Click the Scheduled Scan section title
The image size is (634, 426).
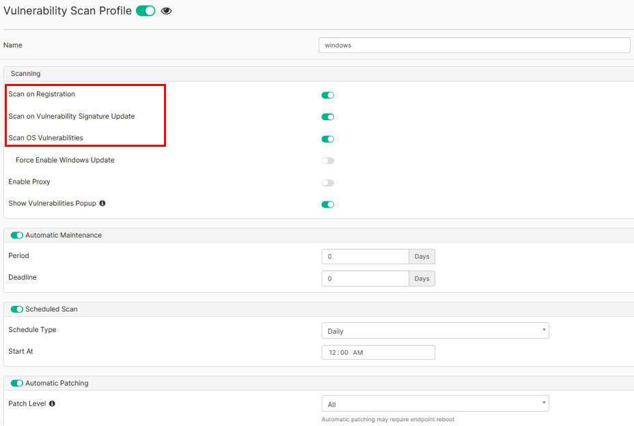pyautogui.click(x=51, y=309)
